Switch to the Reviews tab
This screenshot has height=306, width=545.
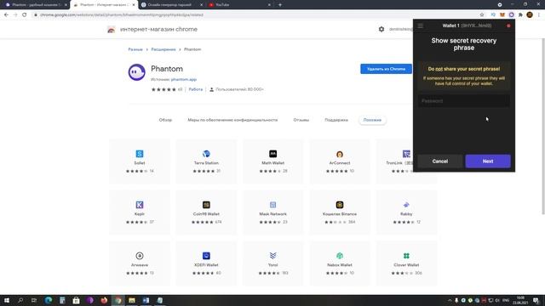point(301,120)
